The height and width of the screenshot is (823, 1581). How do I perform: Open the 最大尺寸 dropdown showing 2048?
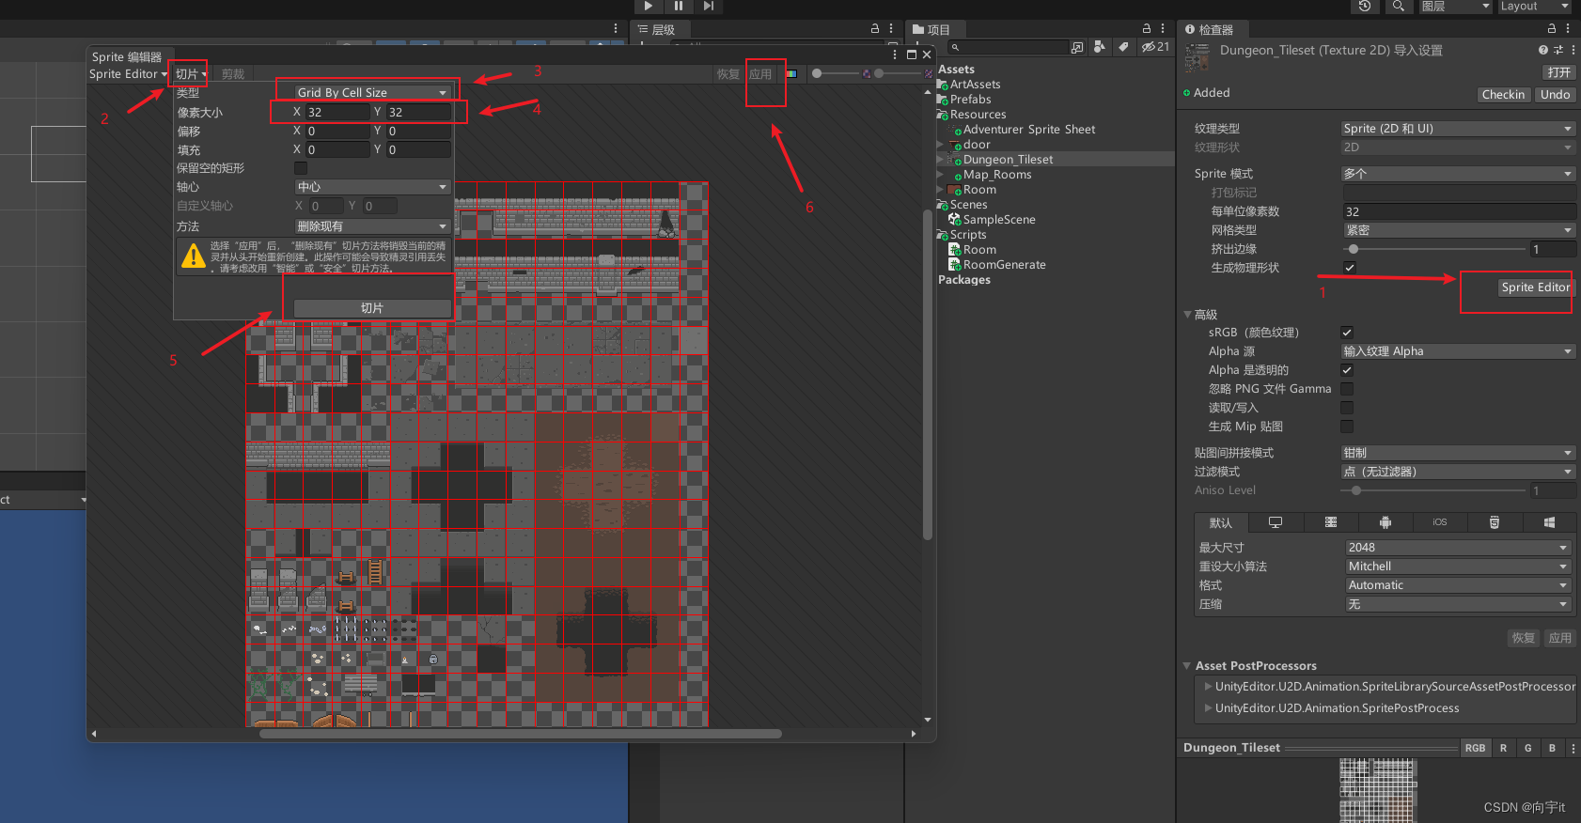click(x=1458, y=548)
